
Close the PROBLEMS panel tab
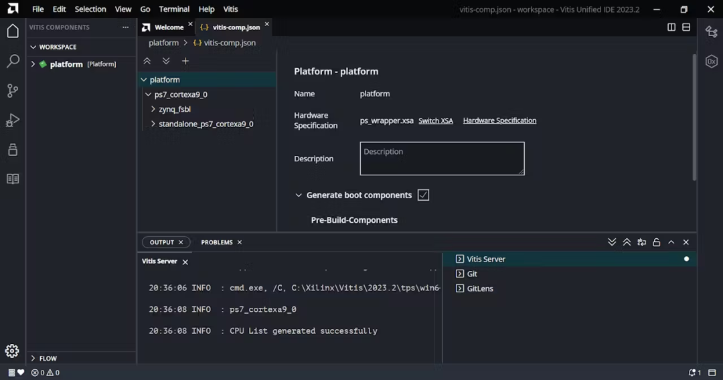pos(239,242)
